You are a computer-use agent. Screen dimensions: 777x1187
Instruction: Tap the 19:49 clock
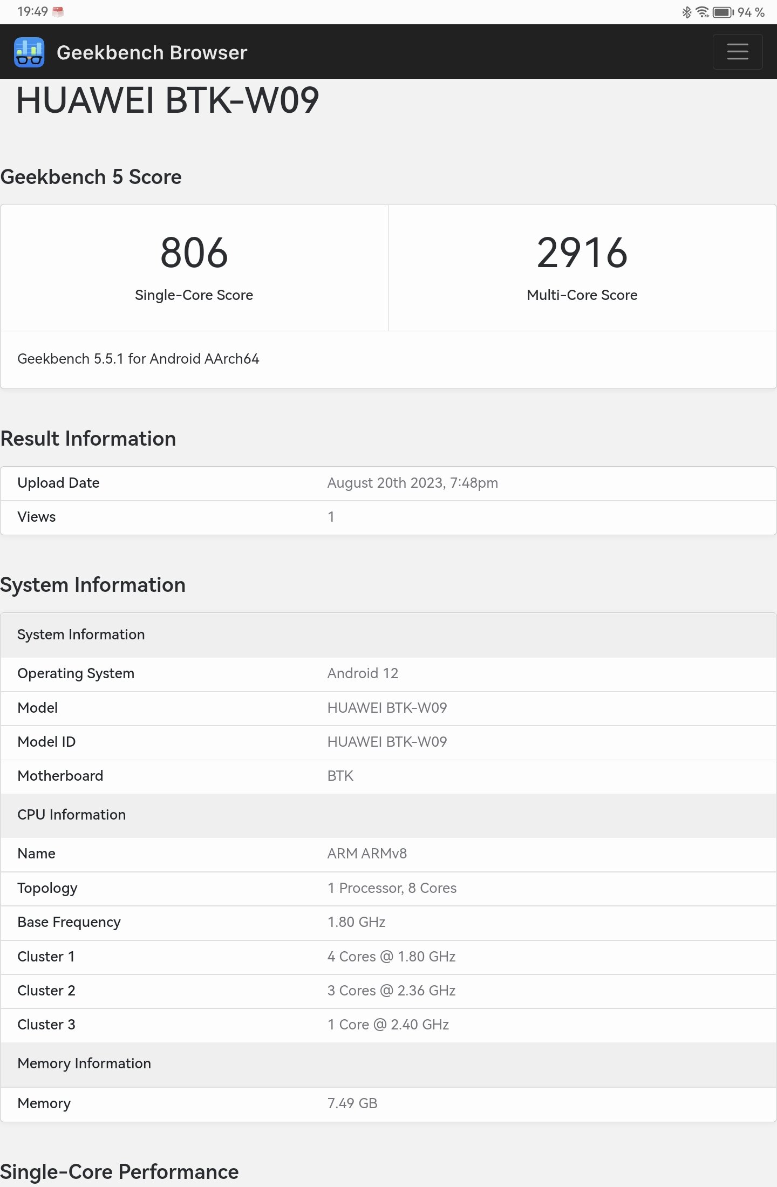[x=32, y=11]
